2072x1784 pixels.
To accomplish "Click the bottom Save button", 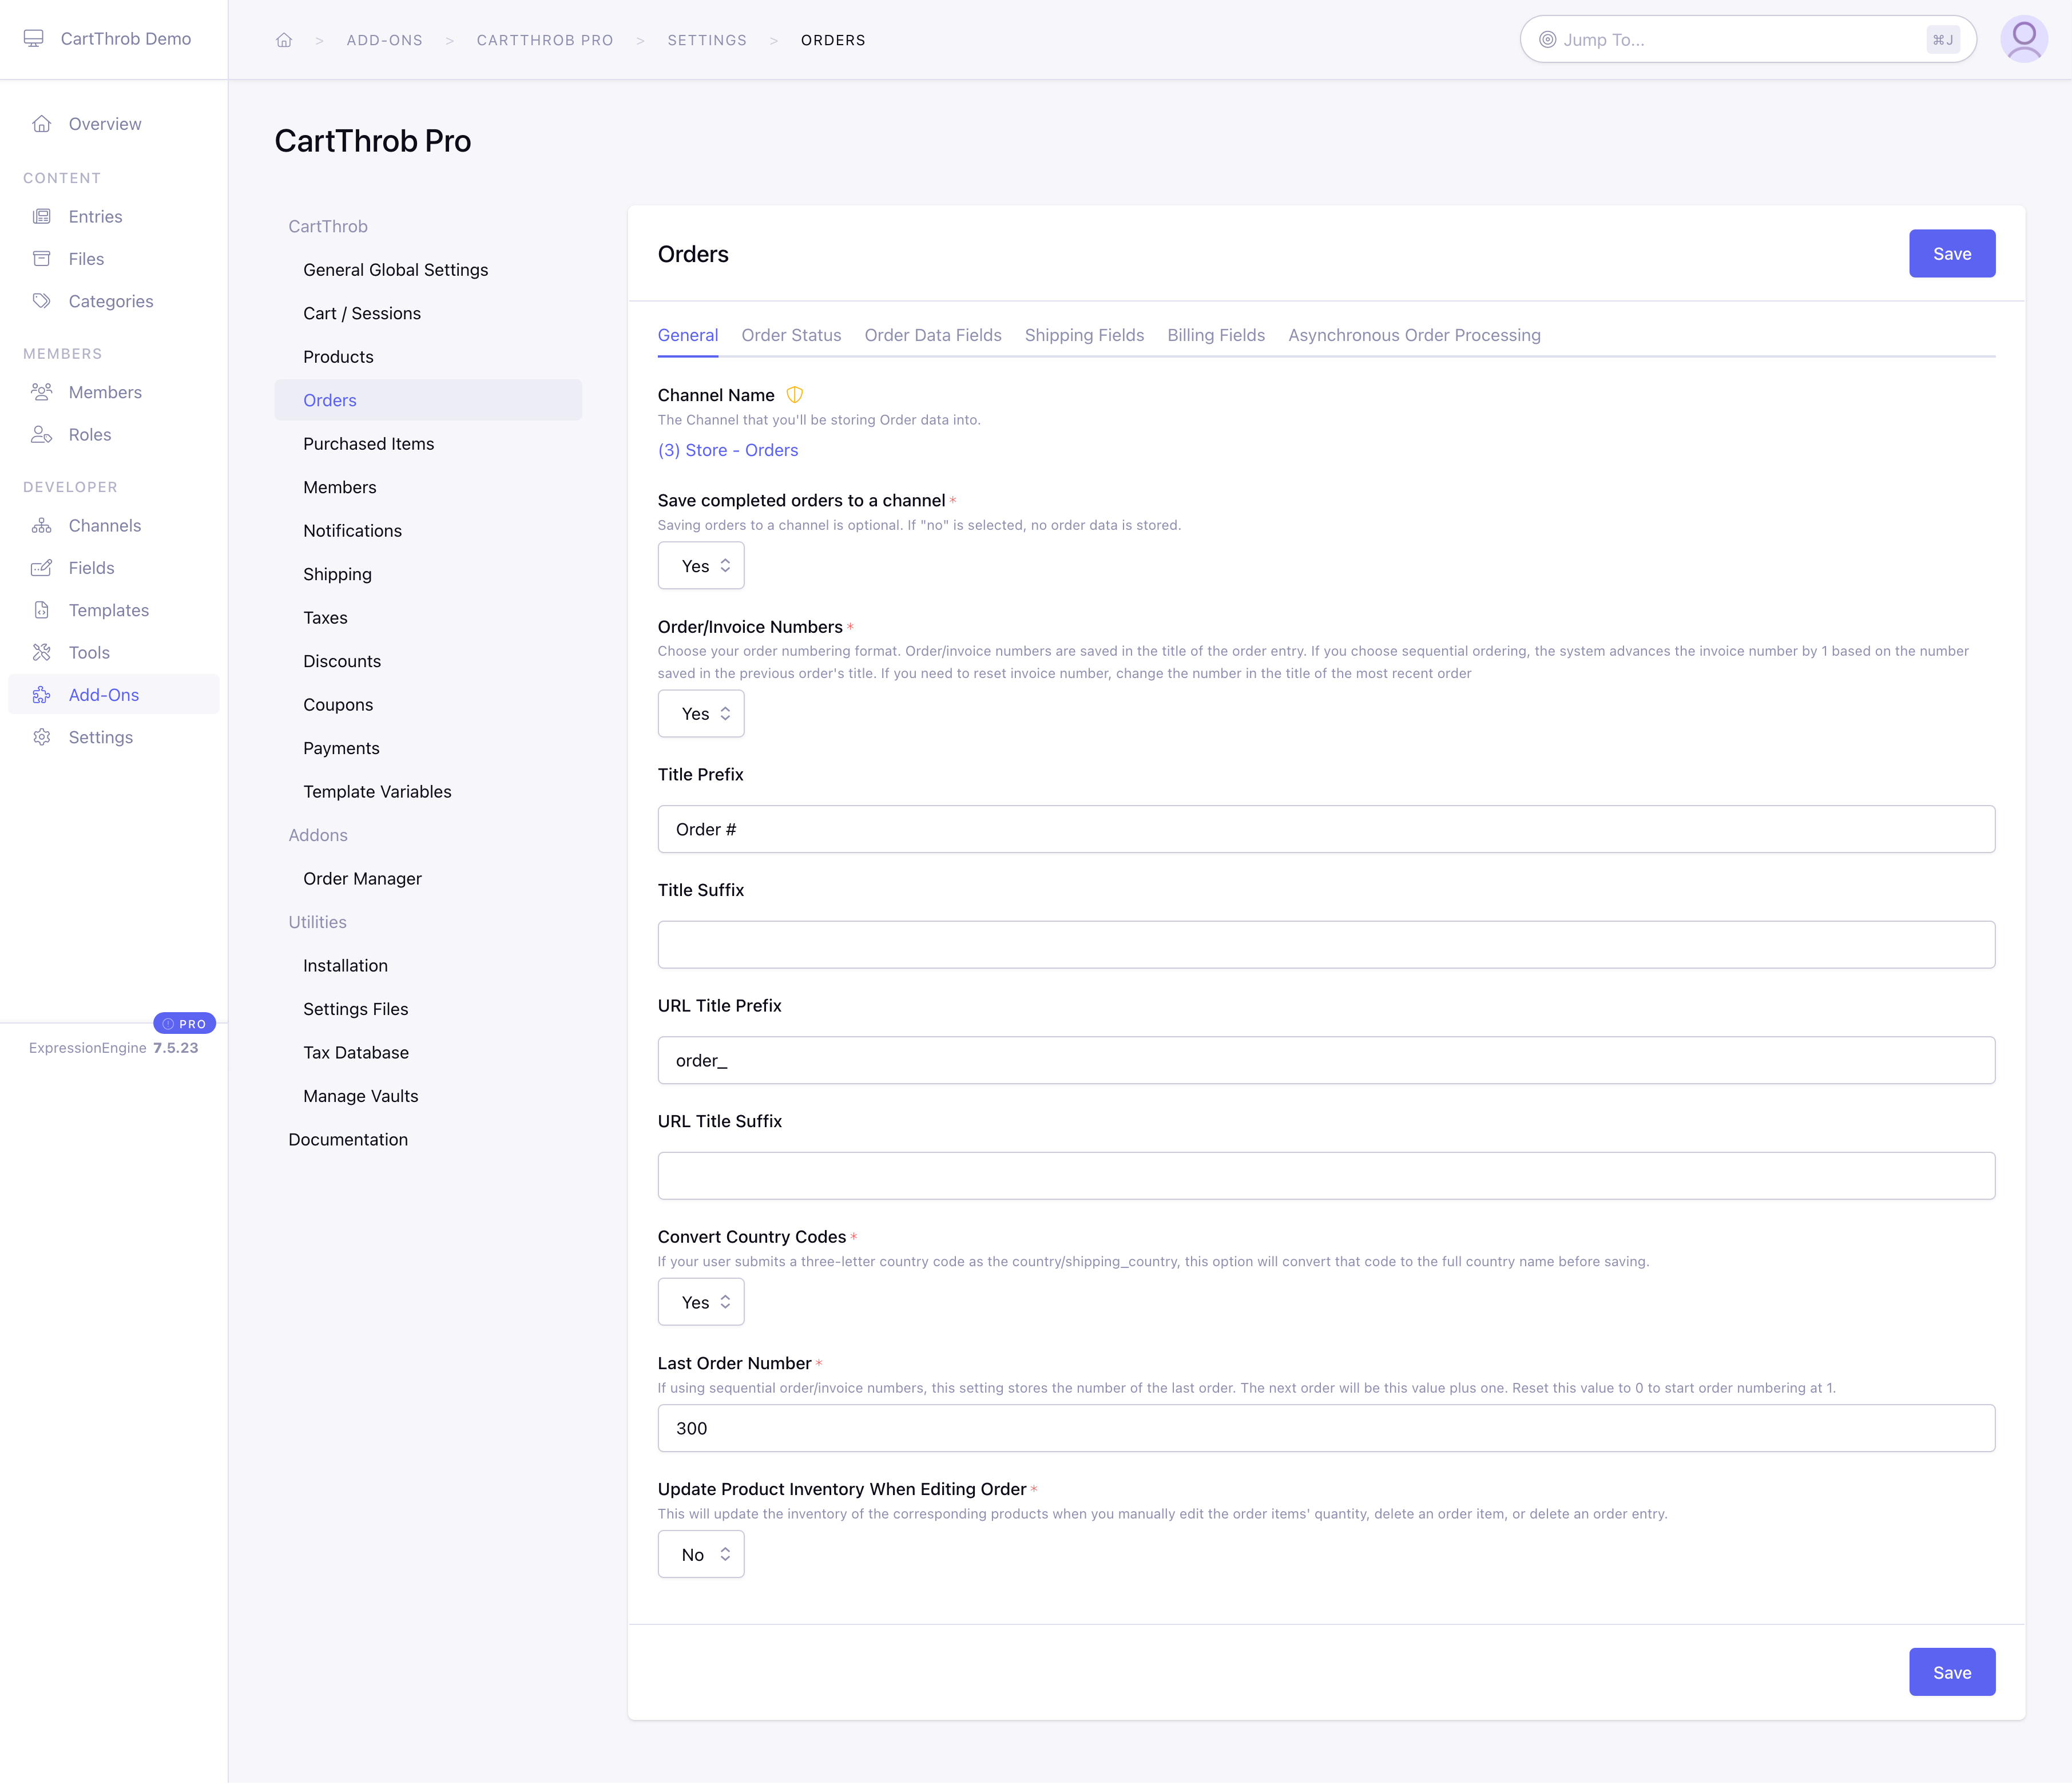I will coord(1952,1672).
